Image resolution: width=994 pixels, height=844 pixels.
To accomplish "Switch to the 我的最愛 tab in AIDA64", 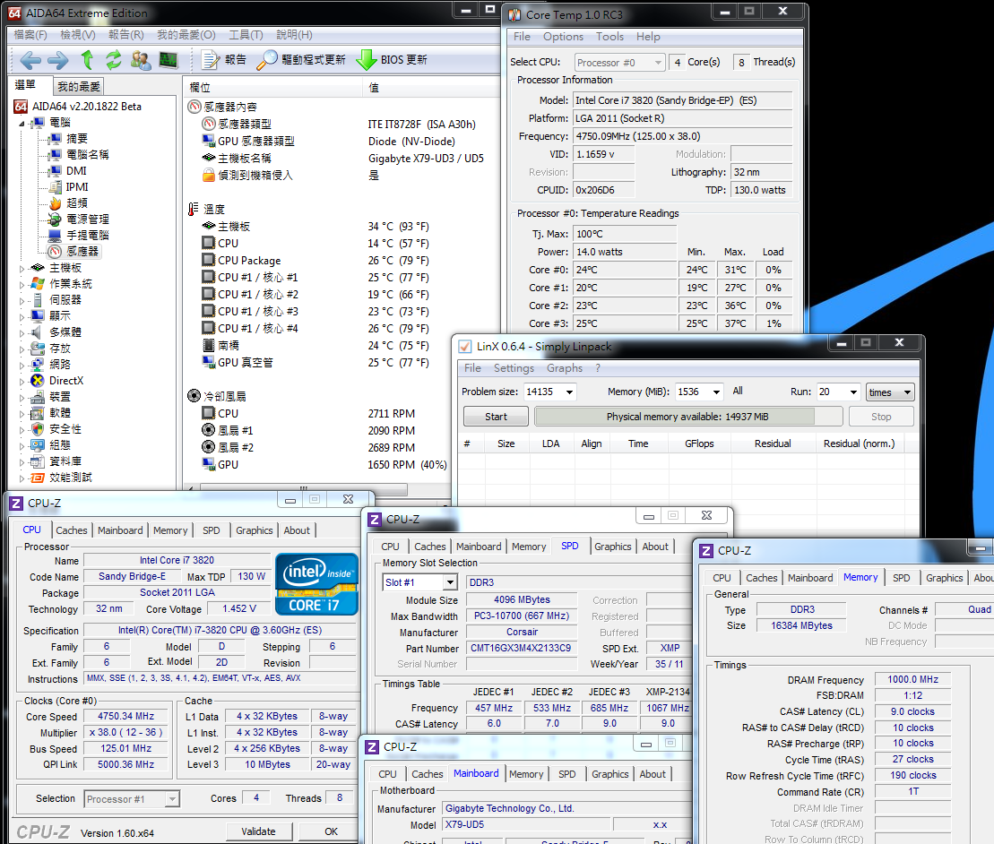I will click(x=79, y=86).
